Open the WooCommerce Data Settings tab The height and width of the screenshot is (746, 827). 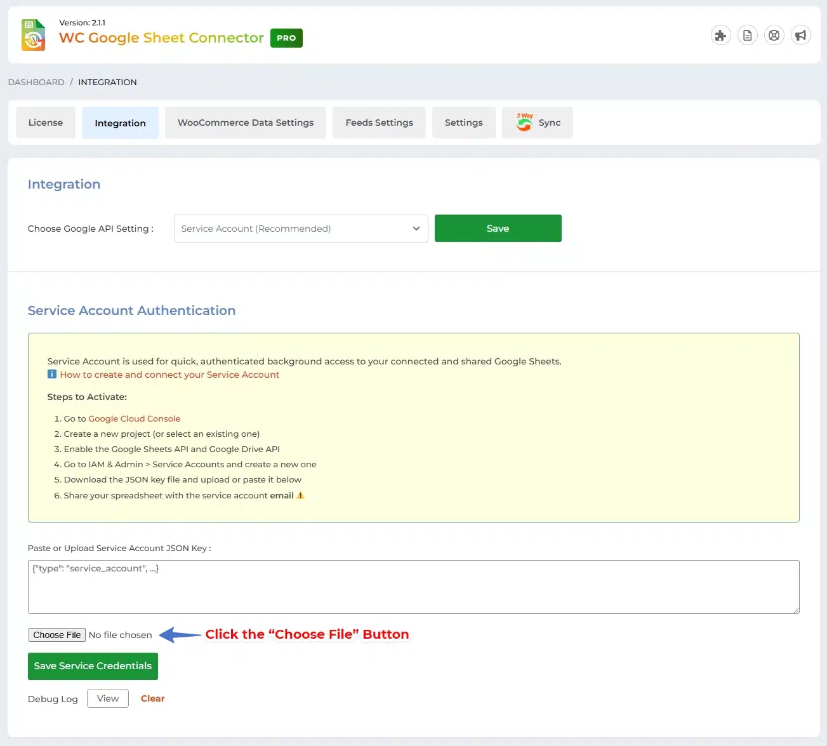click(x=246, y=123)
